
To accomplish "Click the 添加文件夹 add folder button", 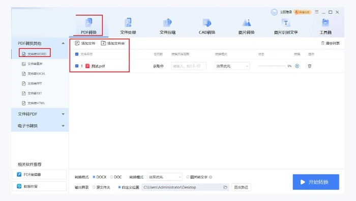I will coord(113,43).
